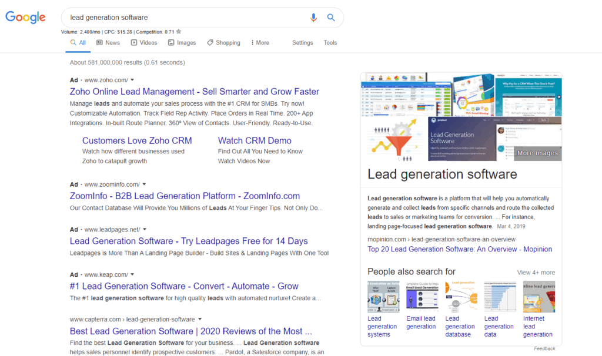Click the blue magnifier search button
Image resolution: width=602 pixels, height=356 pixels.
[330, 18]
